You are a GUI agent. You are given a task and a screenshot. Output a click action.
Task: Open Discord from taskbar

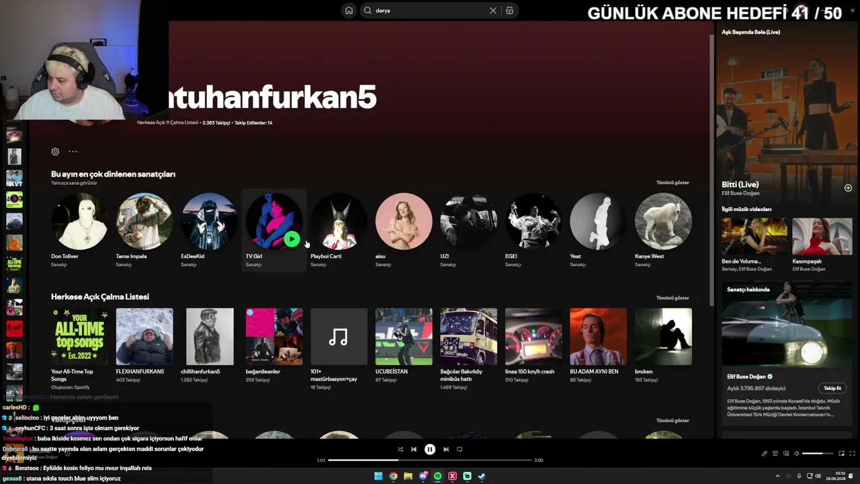pyautogui.click(x=423, y=477)
